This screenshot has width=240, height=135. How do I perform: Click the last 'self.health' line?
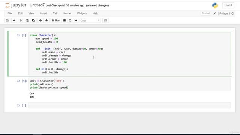50,72
